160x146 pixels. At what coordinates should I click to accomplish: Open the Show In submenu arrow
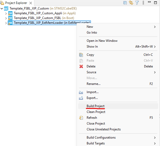click(x=155, y=47)
